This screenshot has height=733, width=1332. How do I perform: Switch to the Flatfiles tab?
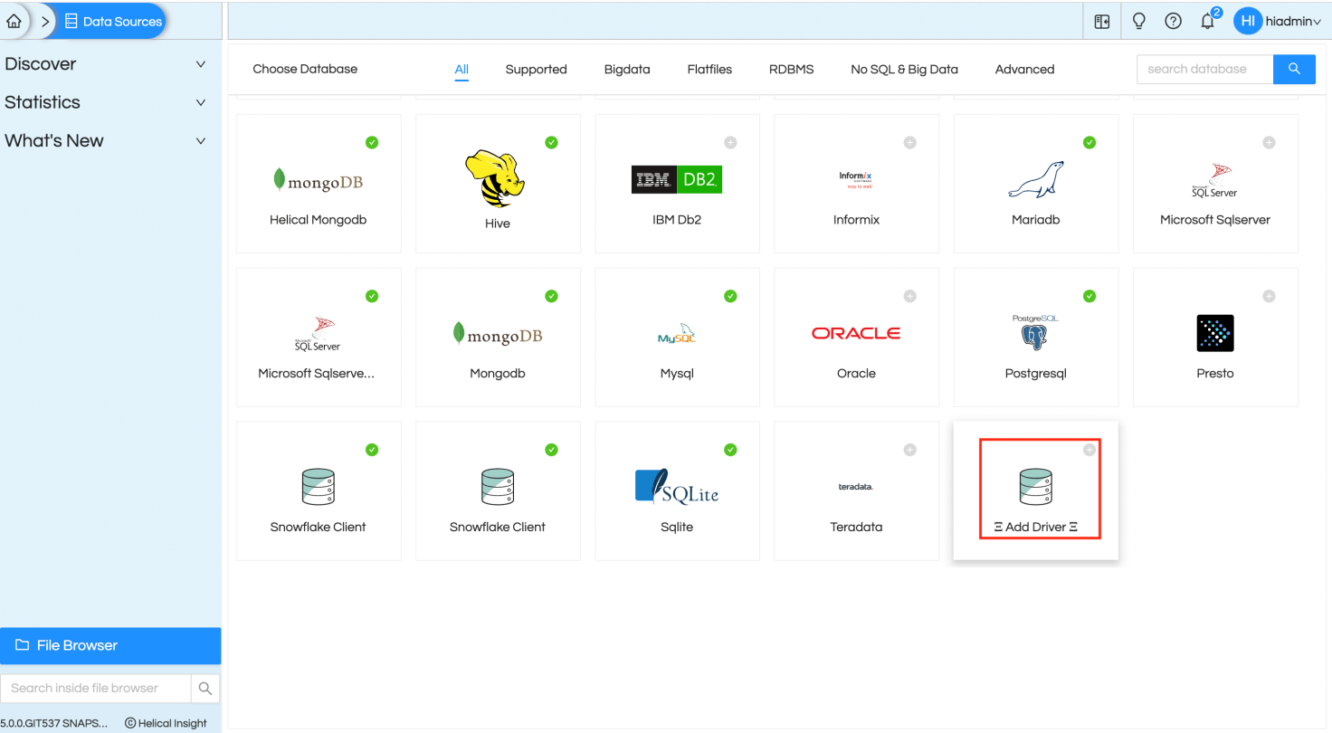(709, 69)
